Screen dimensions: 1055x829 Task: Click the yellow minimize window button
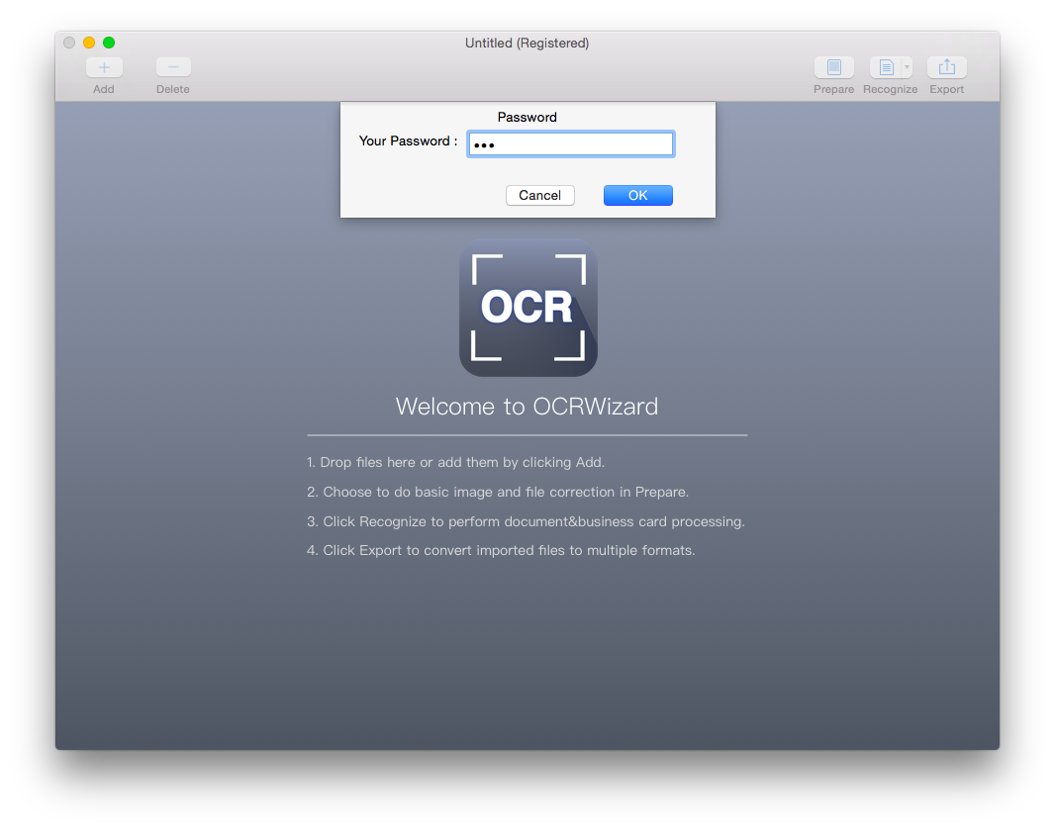(89, 43)
